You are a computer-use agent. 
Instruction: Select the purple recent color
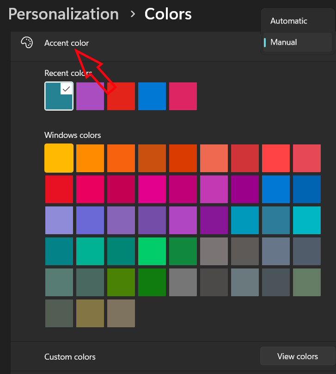(90, 96)
